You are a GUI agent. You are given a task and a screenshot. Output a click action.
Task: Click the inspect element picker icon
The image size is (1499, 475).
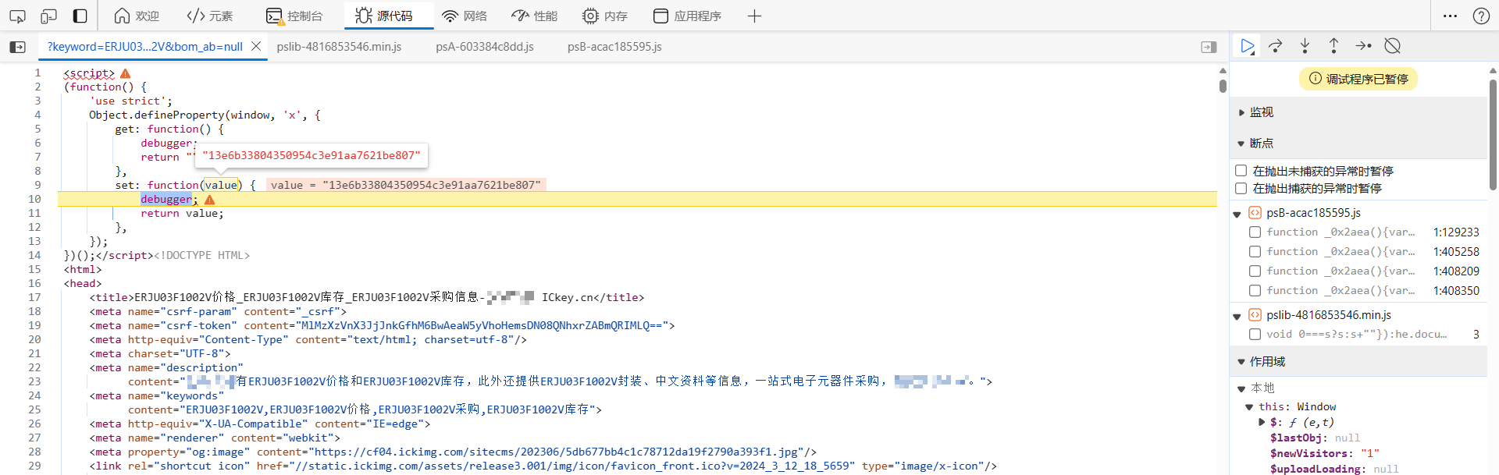coord(17,16)
